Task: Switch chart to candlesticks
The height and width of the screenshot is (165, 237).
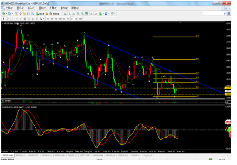Action: click(70, 14)
